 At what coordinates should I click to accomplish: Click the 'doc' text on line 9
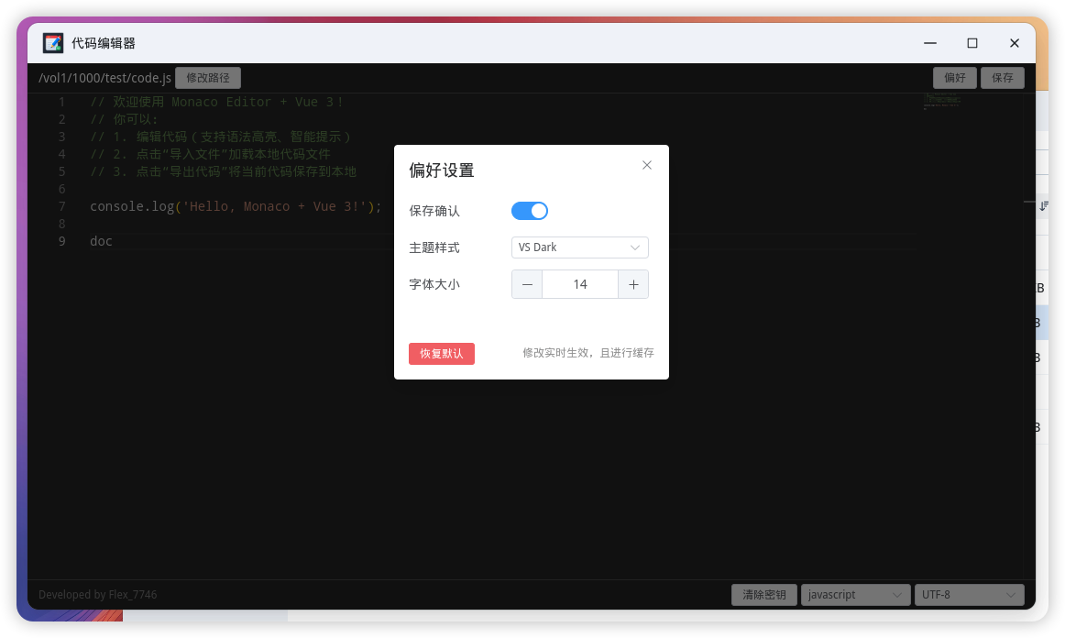[101, 241]
